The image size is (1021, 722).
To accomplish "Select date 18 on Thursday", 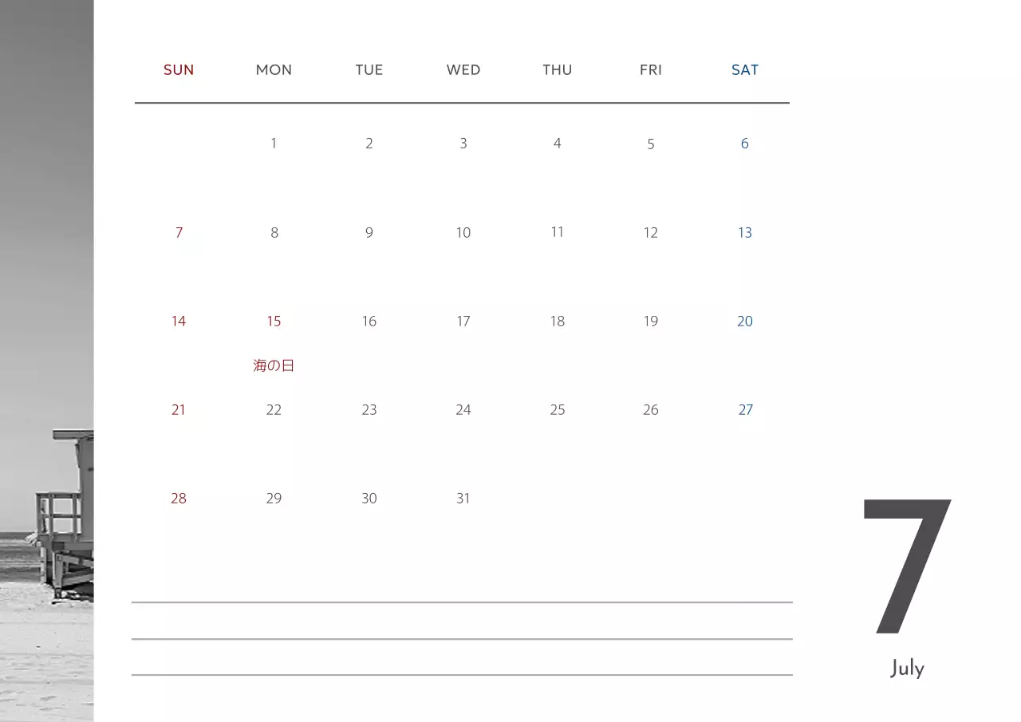I will tap(558, 322).
